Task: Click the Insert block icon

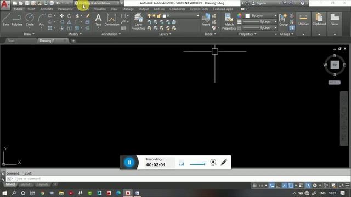Action: coord(206,20)
